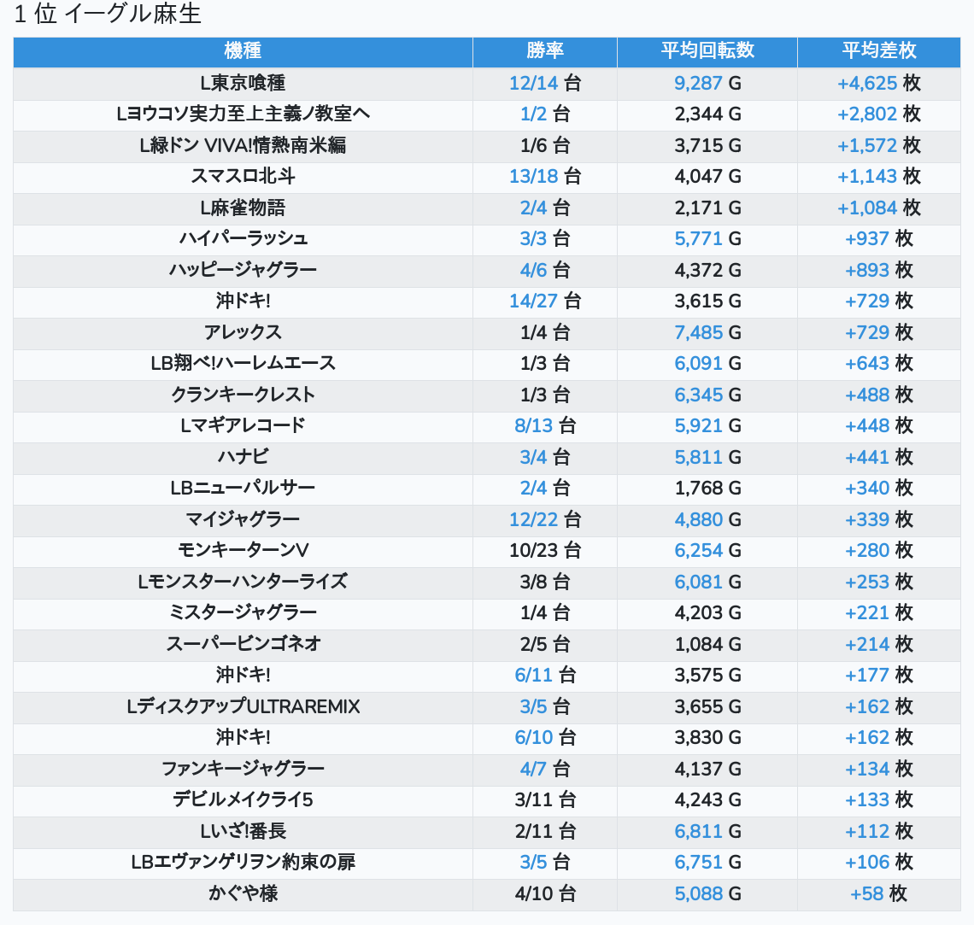974x925 pixels.
Task: Click win rate 12/22 台
Action: click(x=545, y=519)
